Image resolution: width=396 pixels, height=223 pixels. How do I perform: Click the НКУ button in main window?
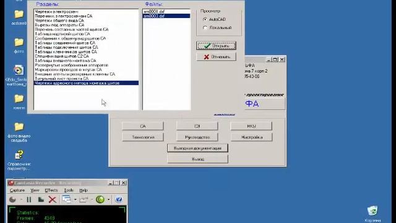(x=251, y=126)
